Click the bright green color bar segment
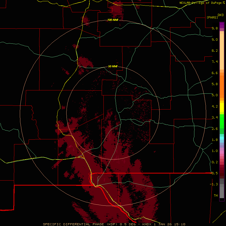The image size is (226, 226). [222, 121]
